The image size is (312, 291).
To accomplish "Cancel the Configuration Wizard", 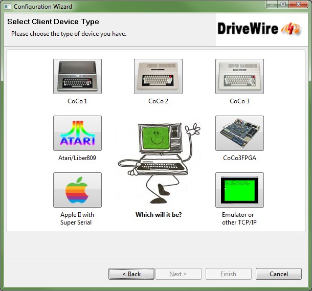I will 279,274.
